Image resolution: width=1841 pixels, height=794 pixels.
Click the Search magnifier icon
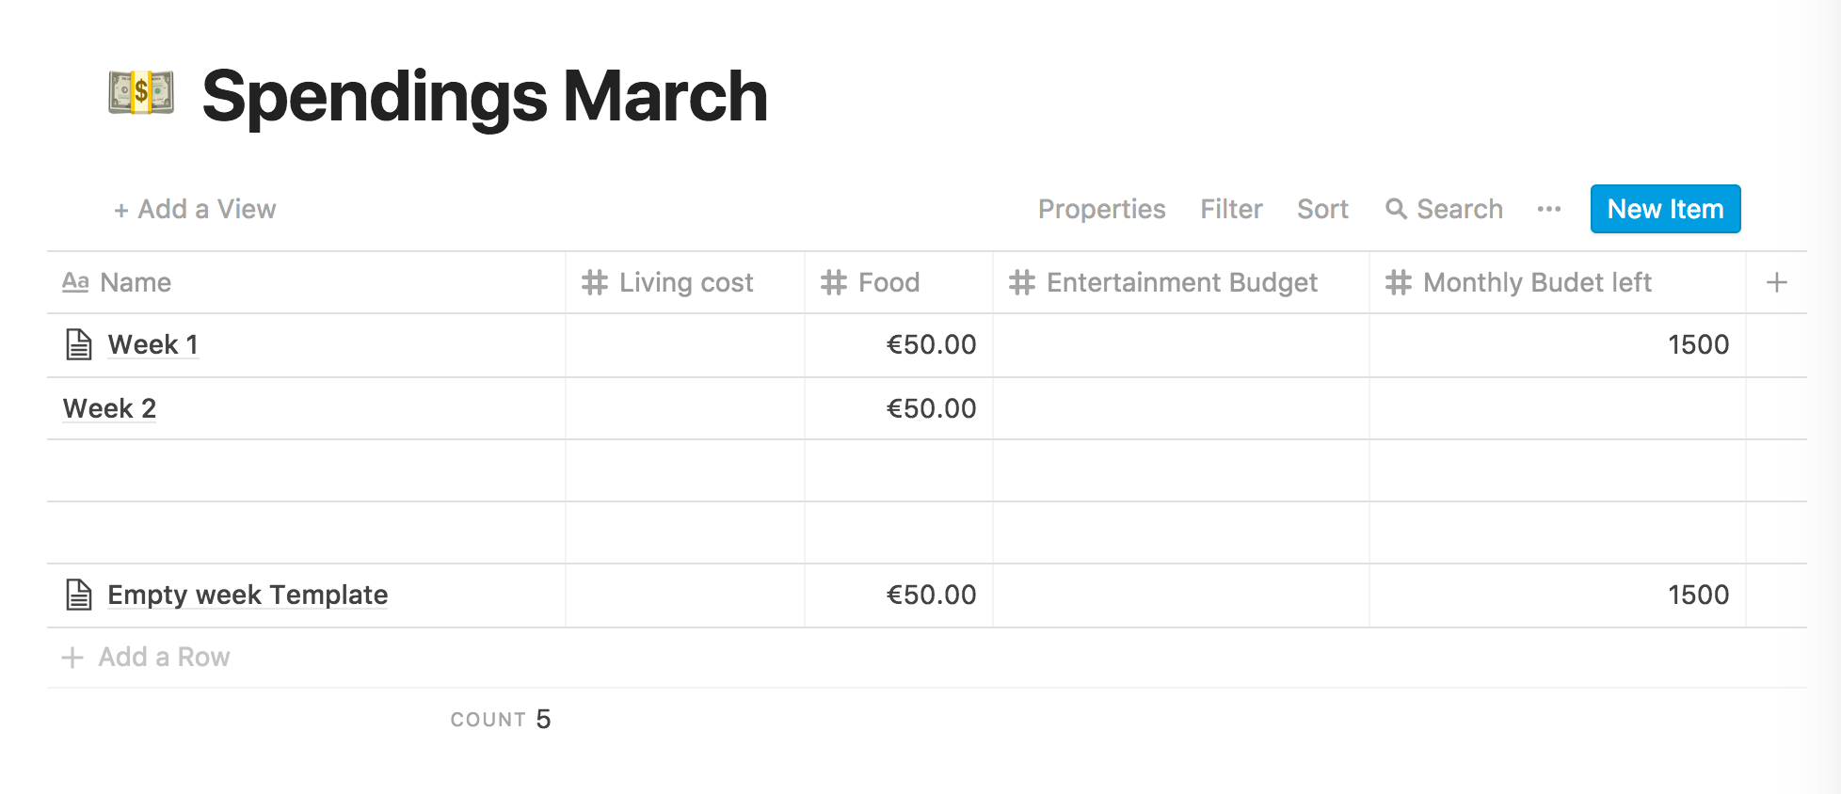tap(1396, 209)
